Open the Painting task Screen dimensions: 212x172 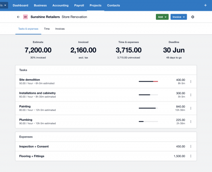point(106,108)
